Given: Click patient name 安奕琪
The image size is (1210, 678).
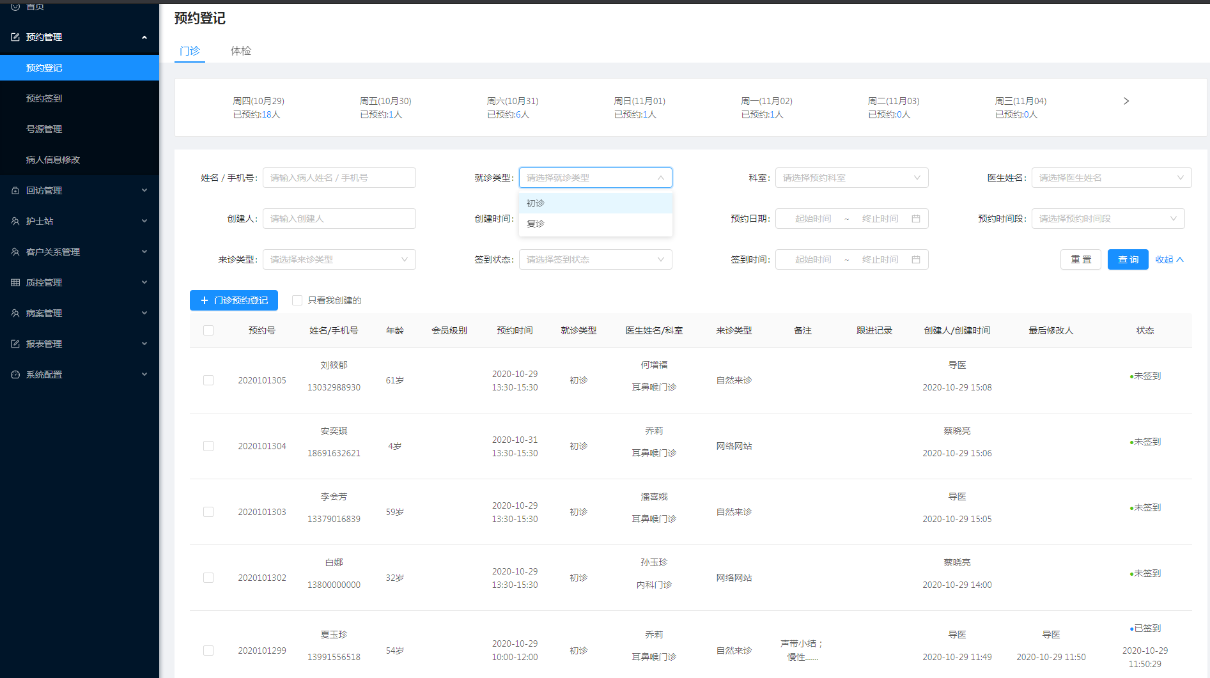Looking at the screenshot, I should 334,431.
